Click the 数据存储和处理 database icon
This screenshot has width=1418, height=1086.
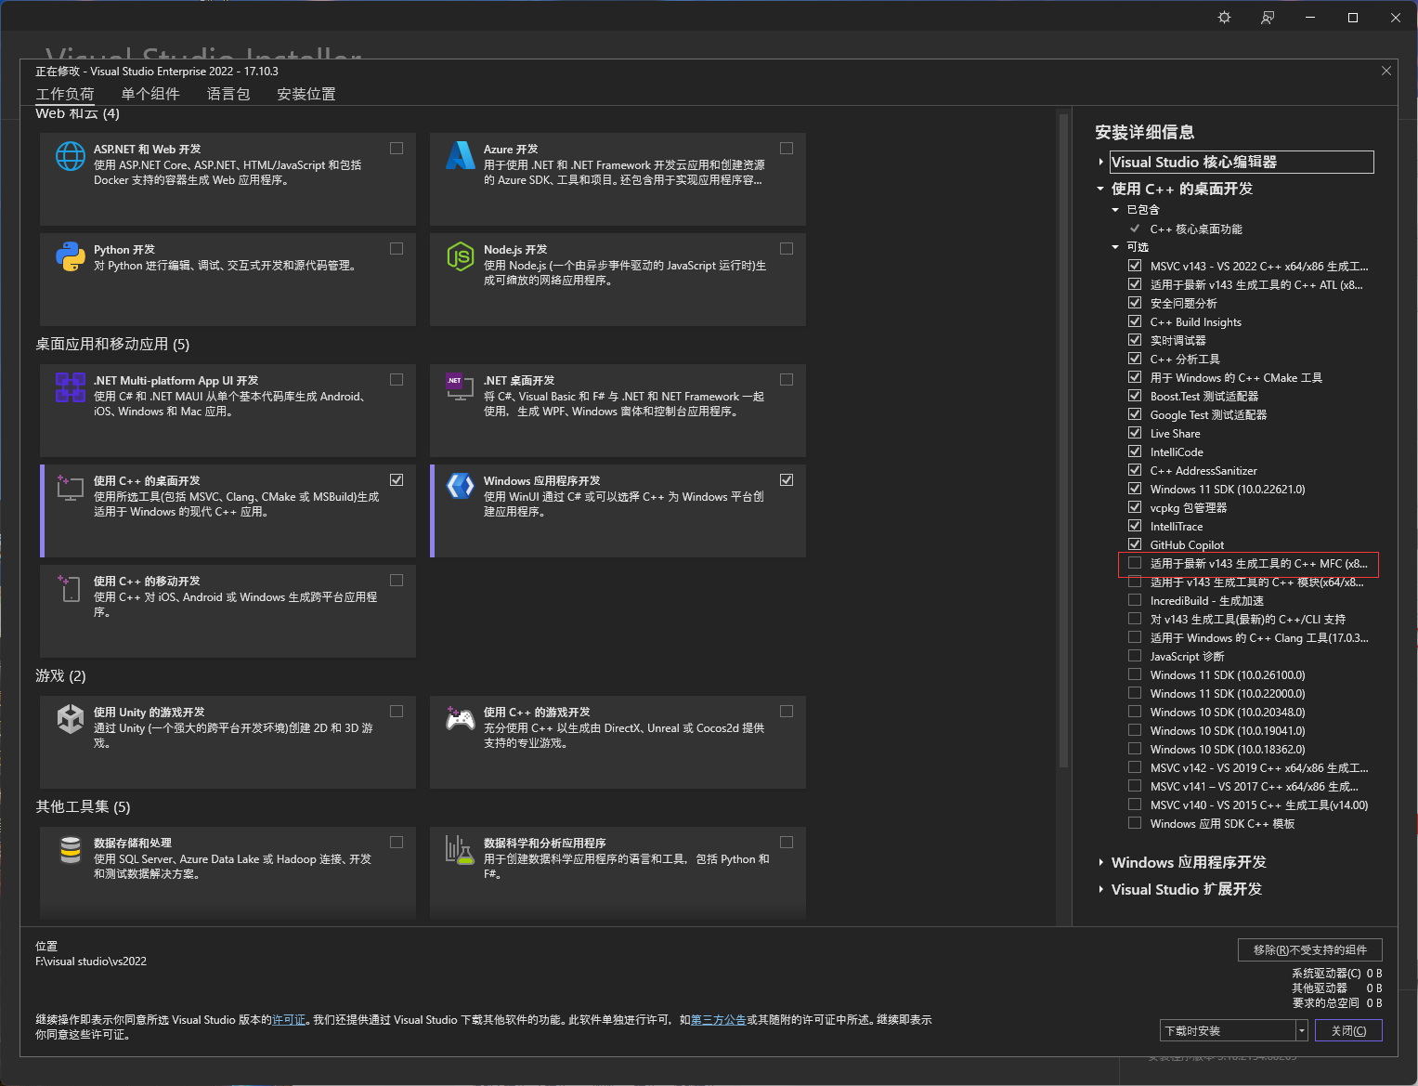pos(71,850)
